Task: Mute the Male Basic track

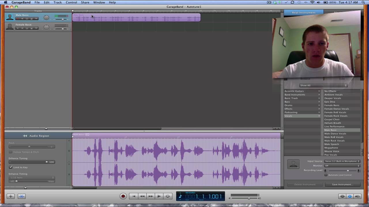Action: [x=22, y=19]
